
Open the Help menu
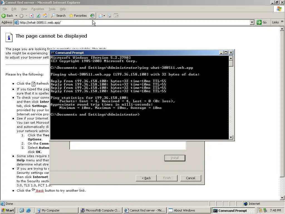[x=63, y=9]
